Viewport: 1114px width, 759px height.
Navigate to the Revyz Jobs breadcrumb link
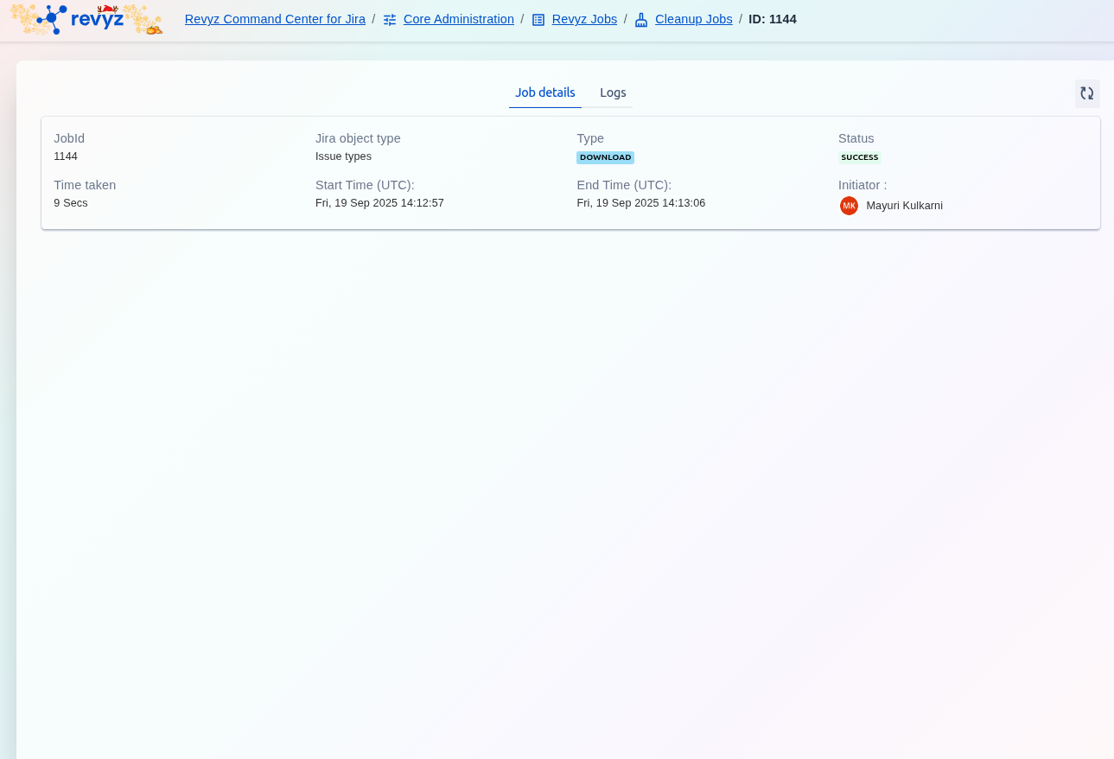584,19
